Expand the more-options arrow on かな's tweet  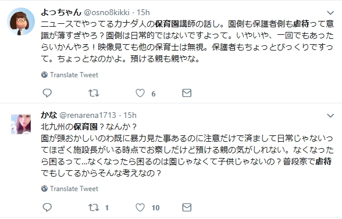coord(330,116)
